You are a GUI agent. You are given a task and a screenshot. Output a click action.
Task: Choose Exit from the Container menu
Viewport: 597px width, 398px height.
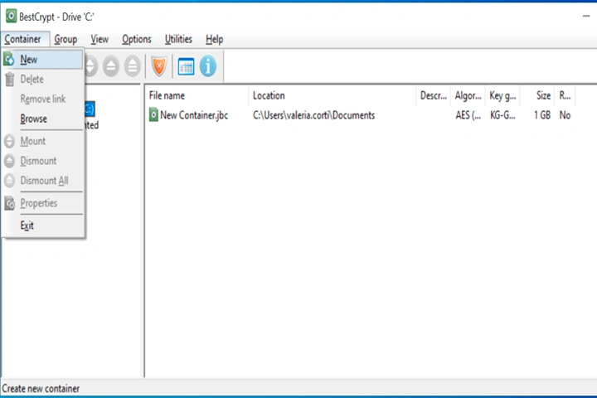click(42, 226)
